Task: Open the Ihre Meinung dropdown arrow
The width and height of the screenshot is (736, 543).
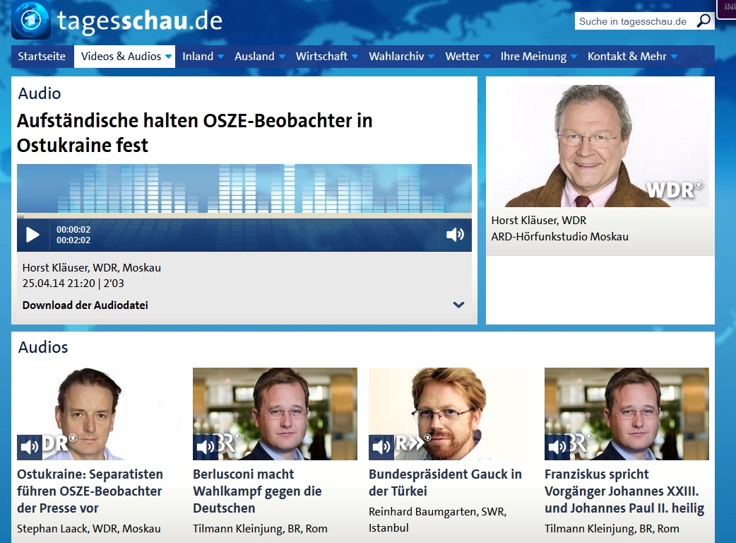Action: click(574, 57)
